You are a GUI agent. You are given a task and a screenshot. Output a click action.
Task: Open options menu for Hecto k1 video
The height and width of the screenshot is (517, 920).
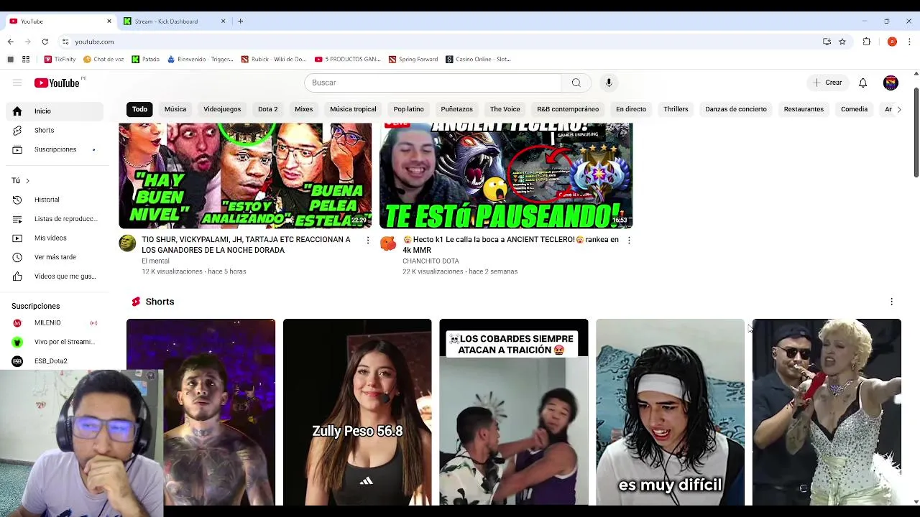(x=629, y=241)
